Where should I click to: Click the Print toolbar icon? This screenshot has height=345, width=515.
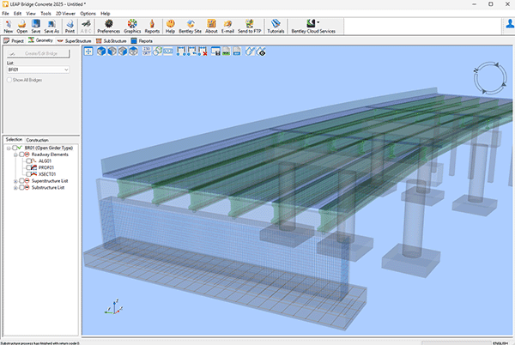point(69,24)
